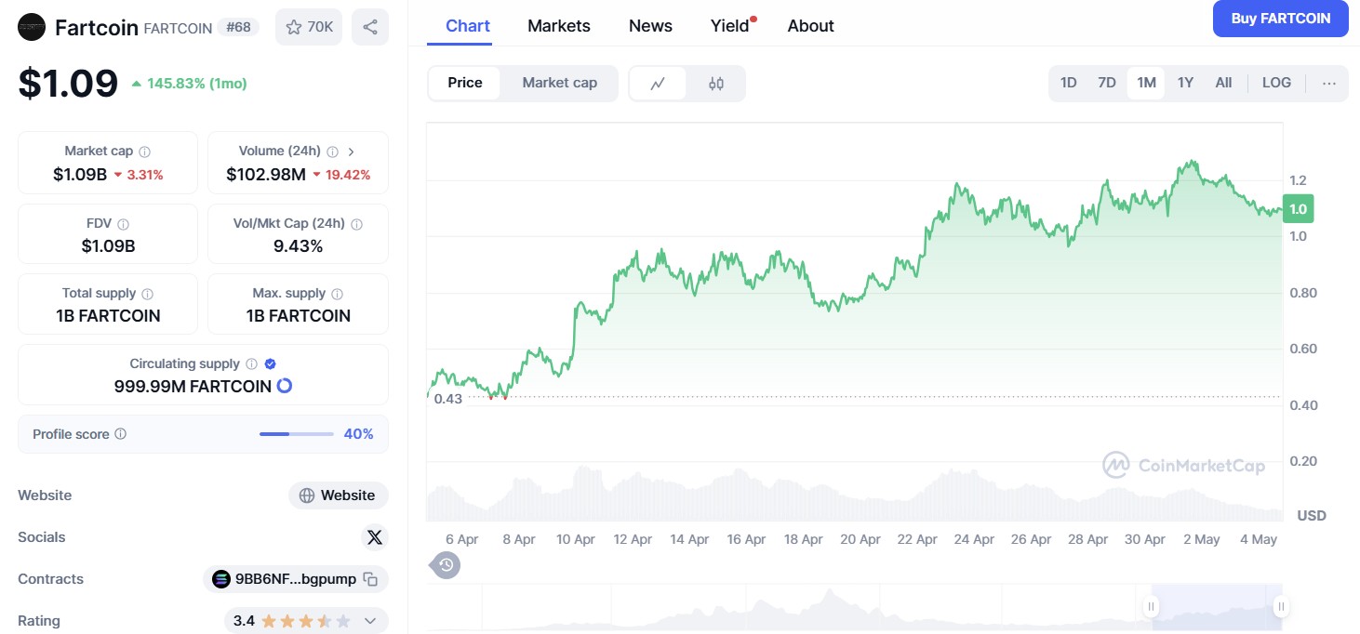Click the Buy FARTCOIN button
Viewport: 1360px width, 634px height.
coord(1281,19)
